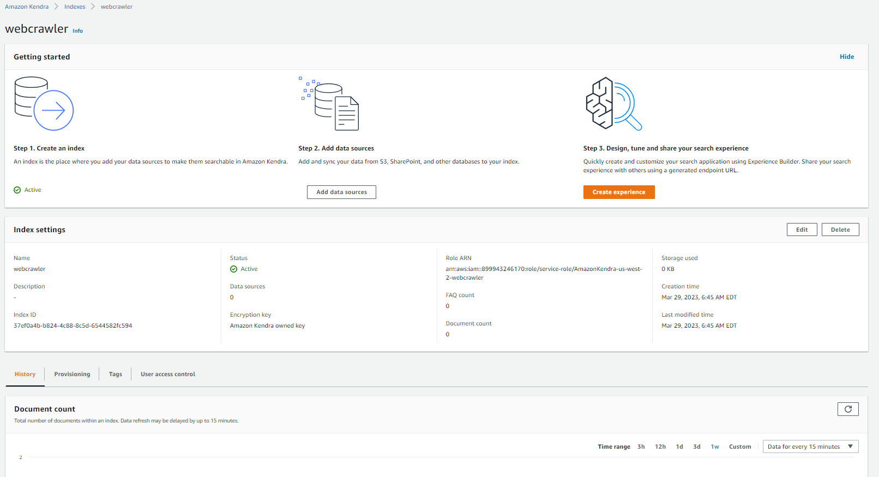Click the Edit button in Index settings
The image size is (879, 477).
click(x=802, y=230)
